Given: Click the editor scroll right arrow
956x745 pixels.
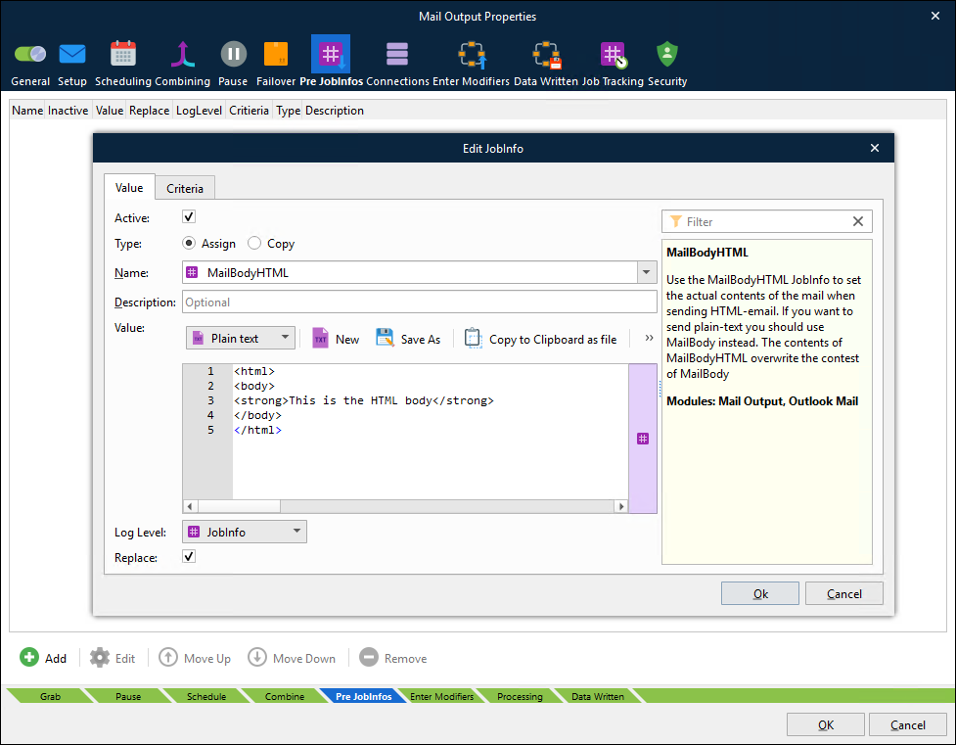Looking at the screenshot, I should (621, 506).
